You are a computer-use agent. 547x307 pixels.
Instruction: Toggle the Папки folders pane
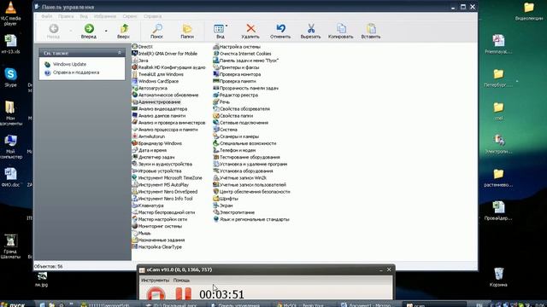(x=187, y=31)
